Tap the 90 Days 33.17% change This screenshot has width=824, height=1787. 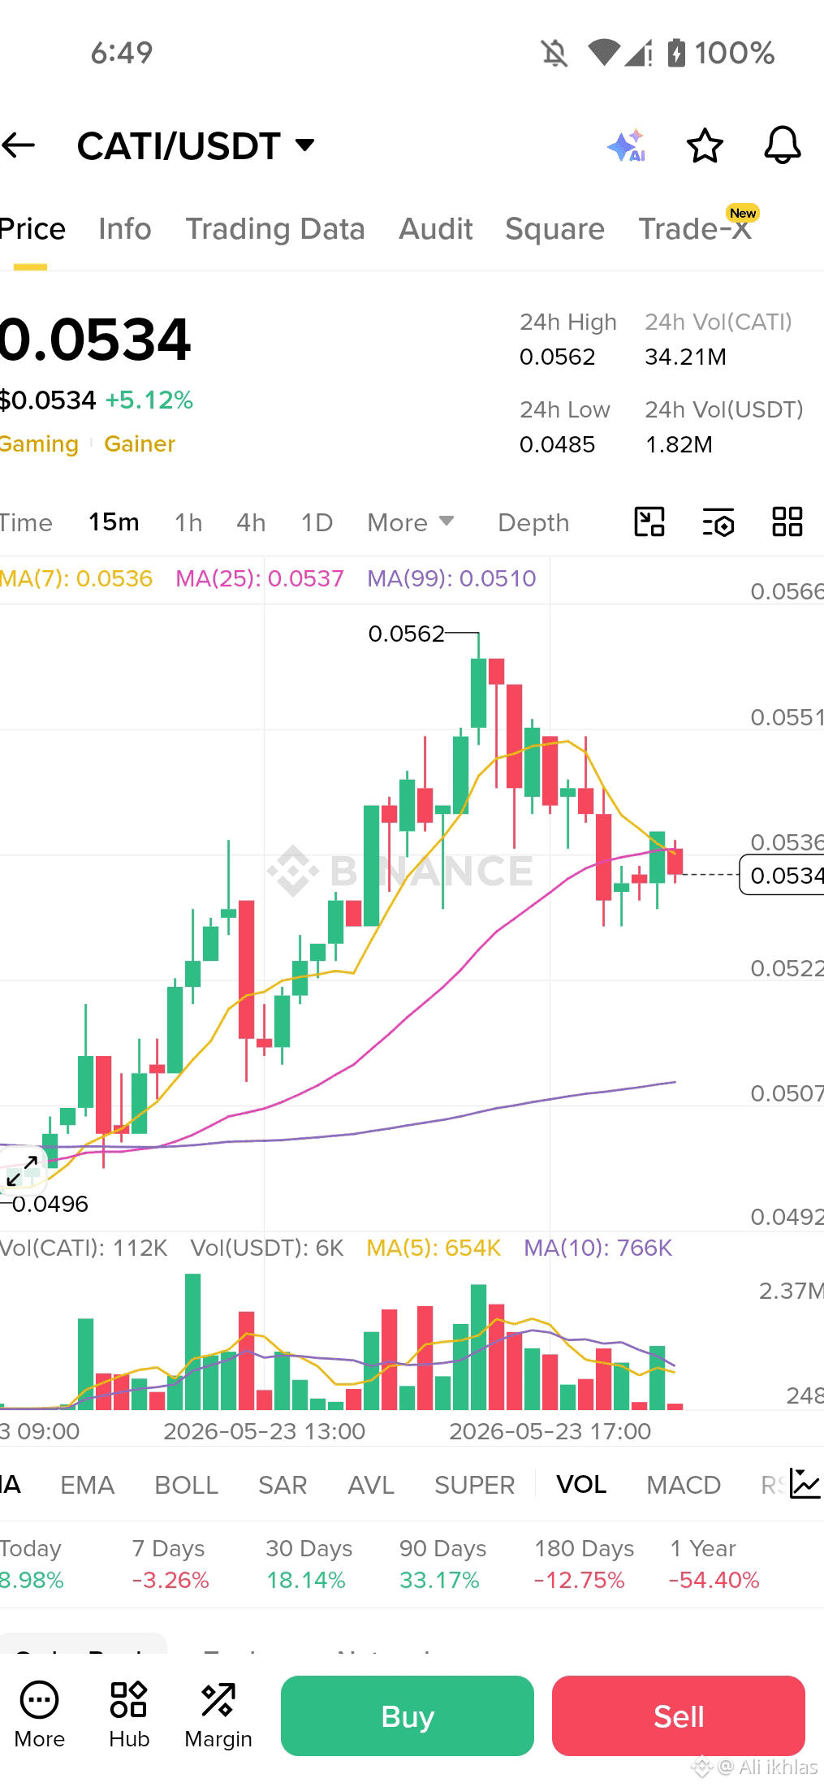pos(442,1564)
